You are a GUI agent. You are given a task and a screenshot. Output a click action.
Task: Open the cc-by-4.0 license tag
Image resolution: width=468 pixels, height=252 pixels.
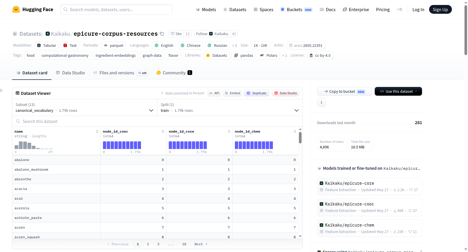[320, 55]
